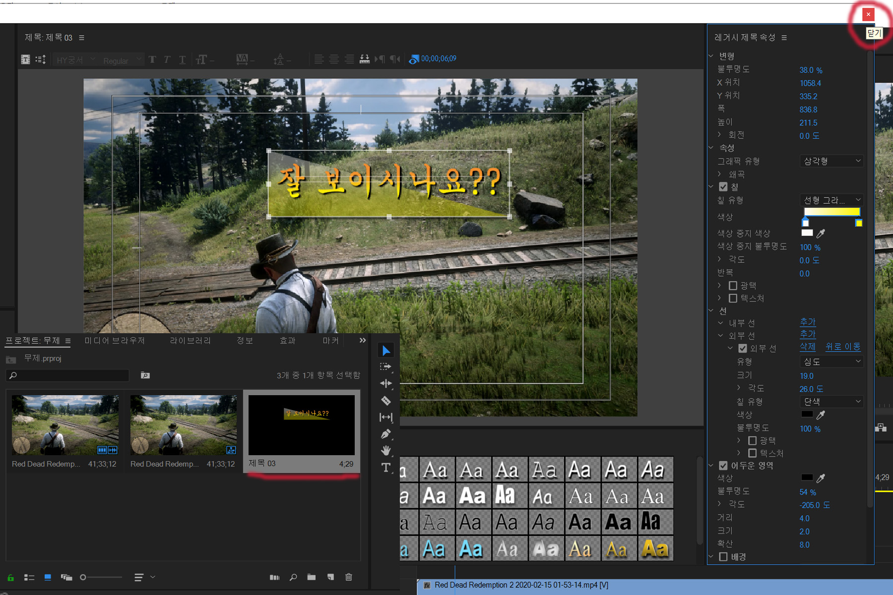Enable the fill 텍스처 (texture) checkbox
The image size is (893, 595).
point(733,298)
